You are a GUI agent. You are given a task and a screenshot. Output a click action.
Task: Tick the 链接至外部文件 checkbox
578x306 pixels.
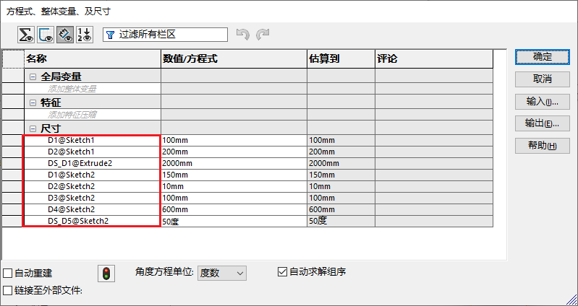coord(7,291)
